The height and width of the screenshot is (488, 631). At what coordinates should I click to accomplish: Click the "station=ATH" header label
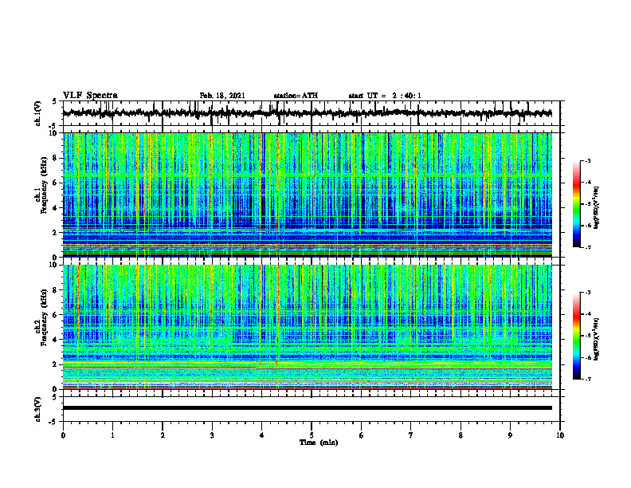(296, 96)
